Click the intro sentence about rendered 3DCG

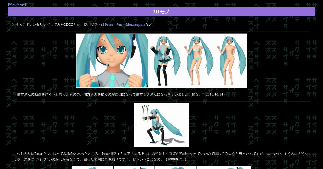pyautogui.click(x=83, y=25)
